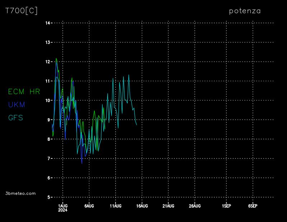The image size is (287, 222).
Task: Select the 6AUG date tick label
Action: tap(89, 206)
